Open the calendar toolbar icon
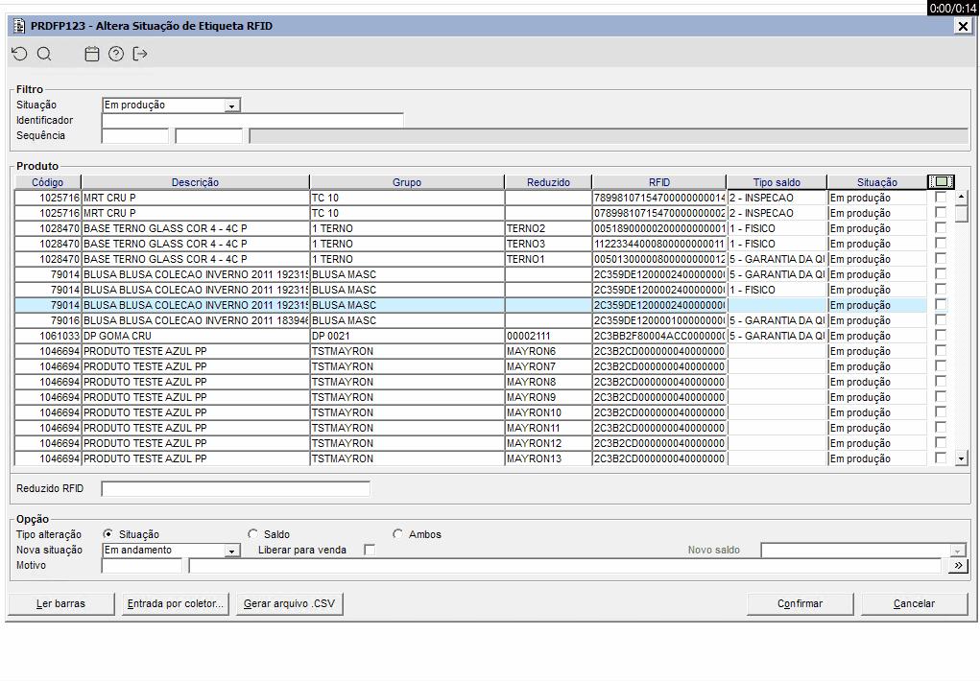The width and height of the screenshot is (980, 681). [92, 54]
